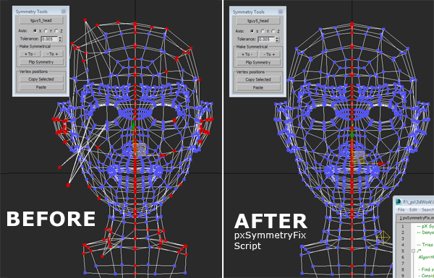434x278 pixels.
Task: Select Y axis radio in BEFORE panel
Action: [46, 31]
